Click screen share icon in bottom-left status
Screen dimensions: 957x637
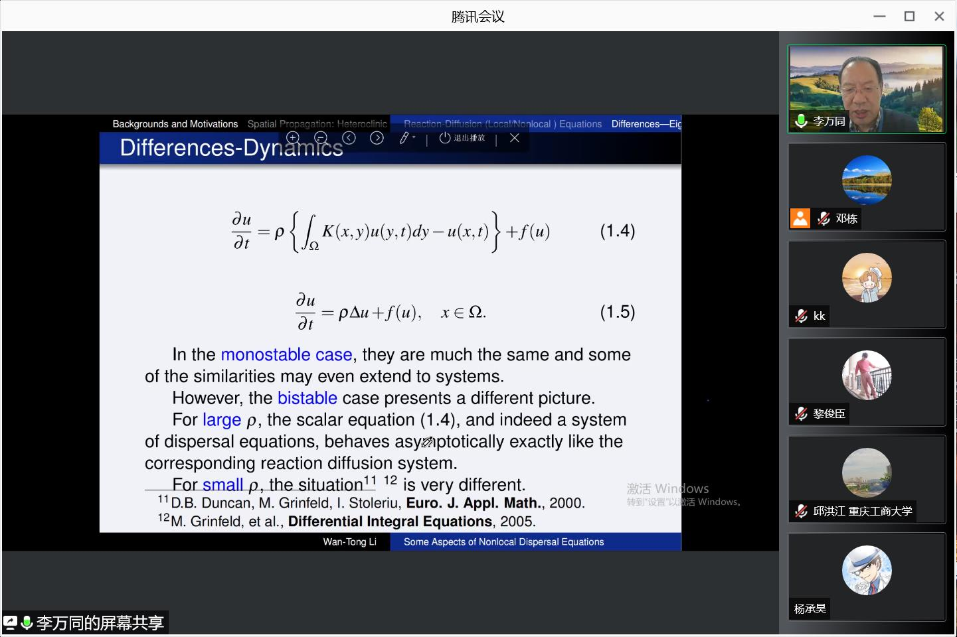pyautogui.click(x=10, y=622)
